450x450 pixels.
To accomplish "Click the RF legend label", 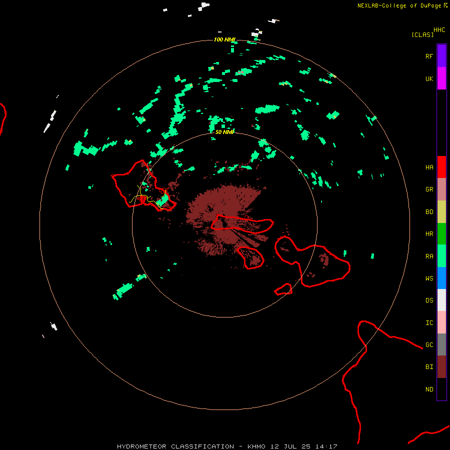I will (x=429, y=56).
